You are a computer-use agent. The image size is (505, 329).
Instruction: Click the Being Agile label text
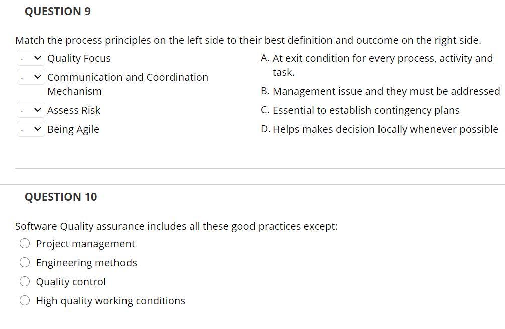tap(73, 130)
